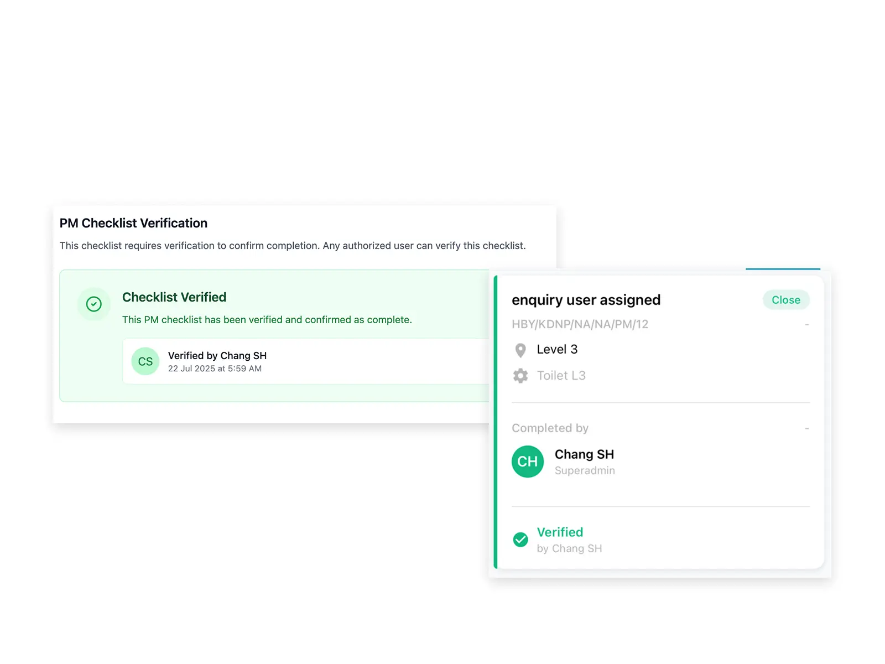Click the "Level 3" location text
Screen dimensions: 885x664
pyautogui.click(x=557, y=350)
